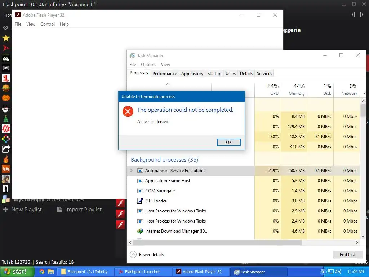Open the yellow star Favorites playlist
Screen dimensions: 369x277
click(x=6, y=38)
